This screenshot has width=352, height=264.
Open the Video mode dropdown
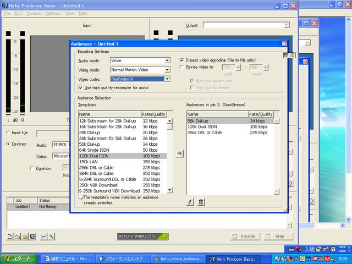(x=167, y=70)
